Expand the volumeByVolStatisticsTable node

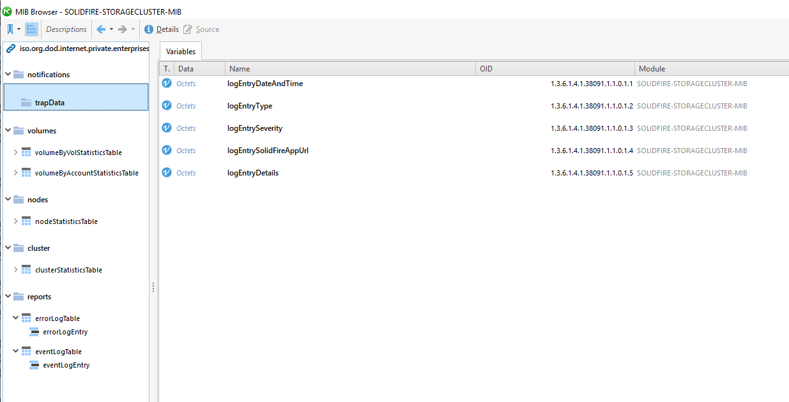pyautogui.click(x=15, y=153)
